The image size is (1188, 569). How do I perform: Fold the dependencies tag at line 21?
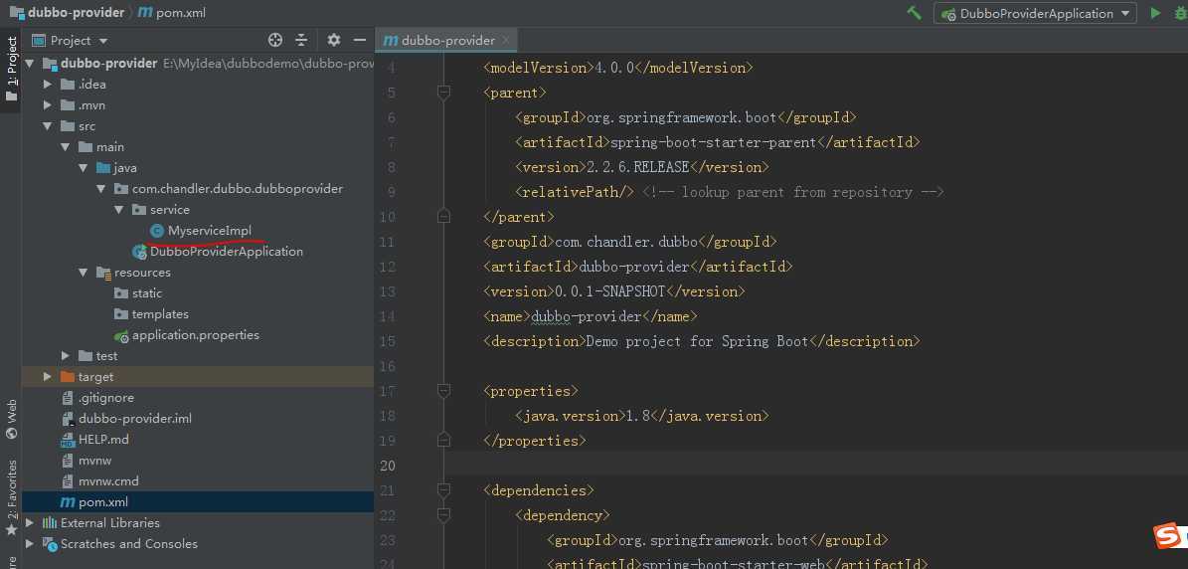tap(444, 490)
